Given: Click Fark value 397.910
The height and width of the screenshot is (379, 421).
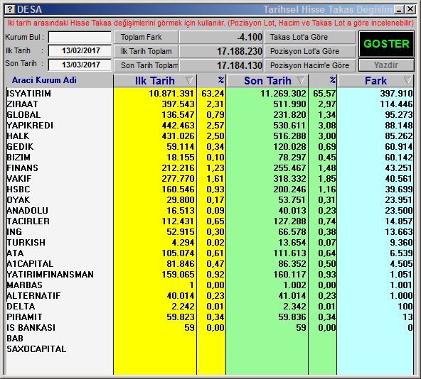Looking at the screenshot, I should click(396, 94).
